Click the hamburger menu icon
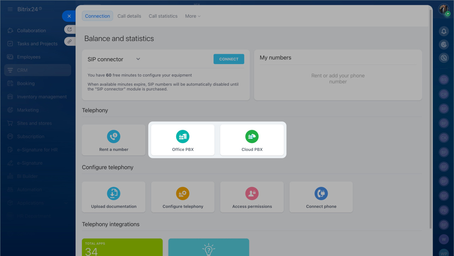The image size is (454, 256). [10, 9]
